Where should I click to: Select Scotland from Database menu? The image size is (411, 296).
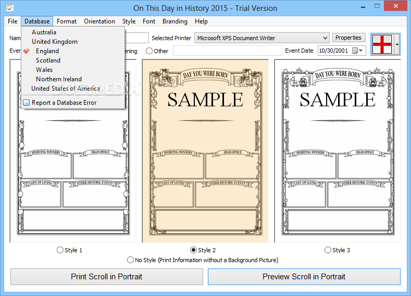click(73, 60)
